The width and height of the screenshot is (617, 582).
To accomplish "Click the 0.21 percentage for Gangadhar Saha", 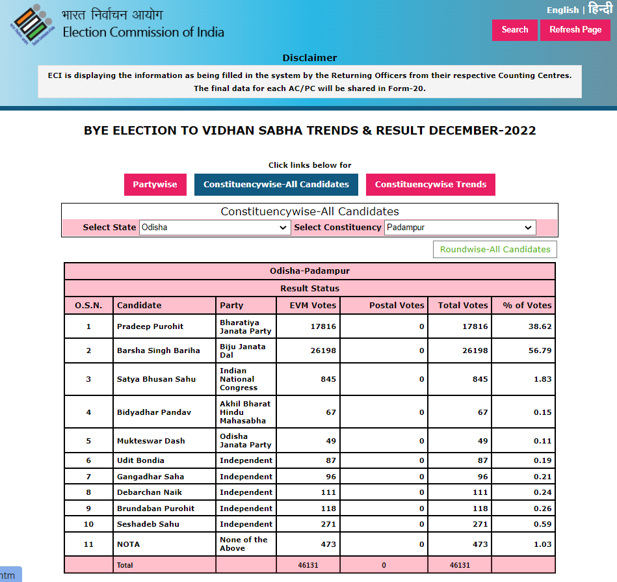I will tap(542, 477).
